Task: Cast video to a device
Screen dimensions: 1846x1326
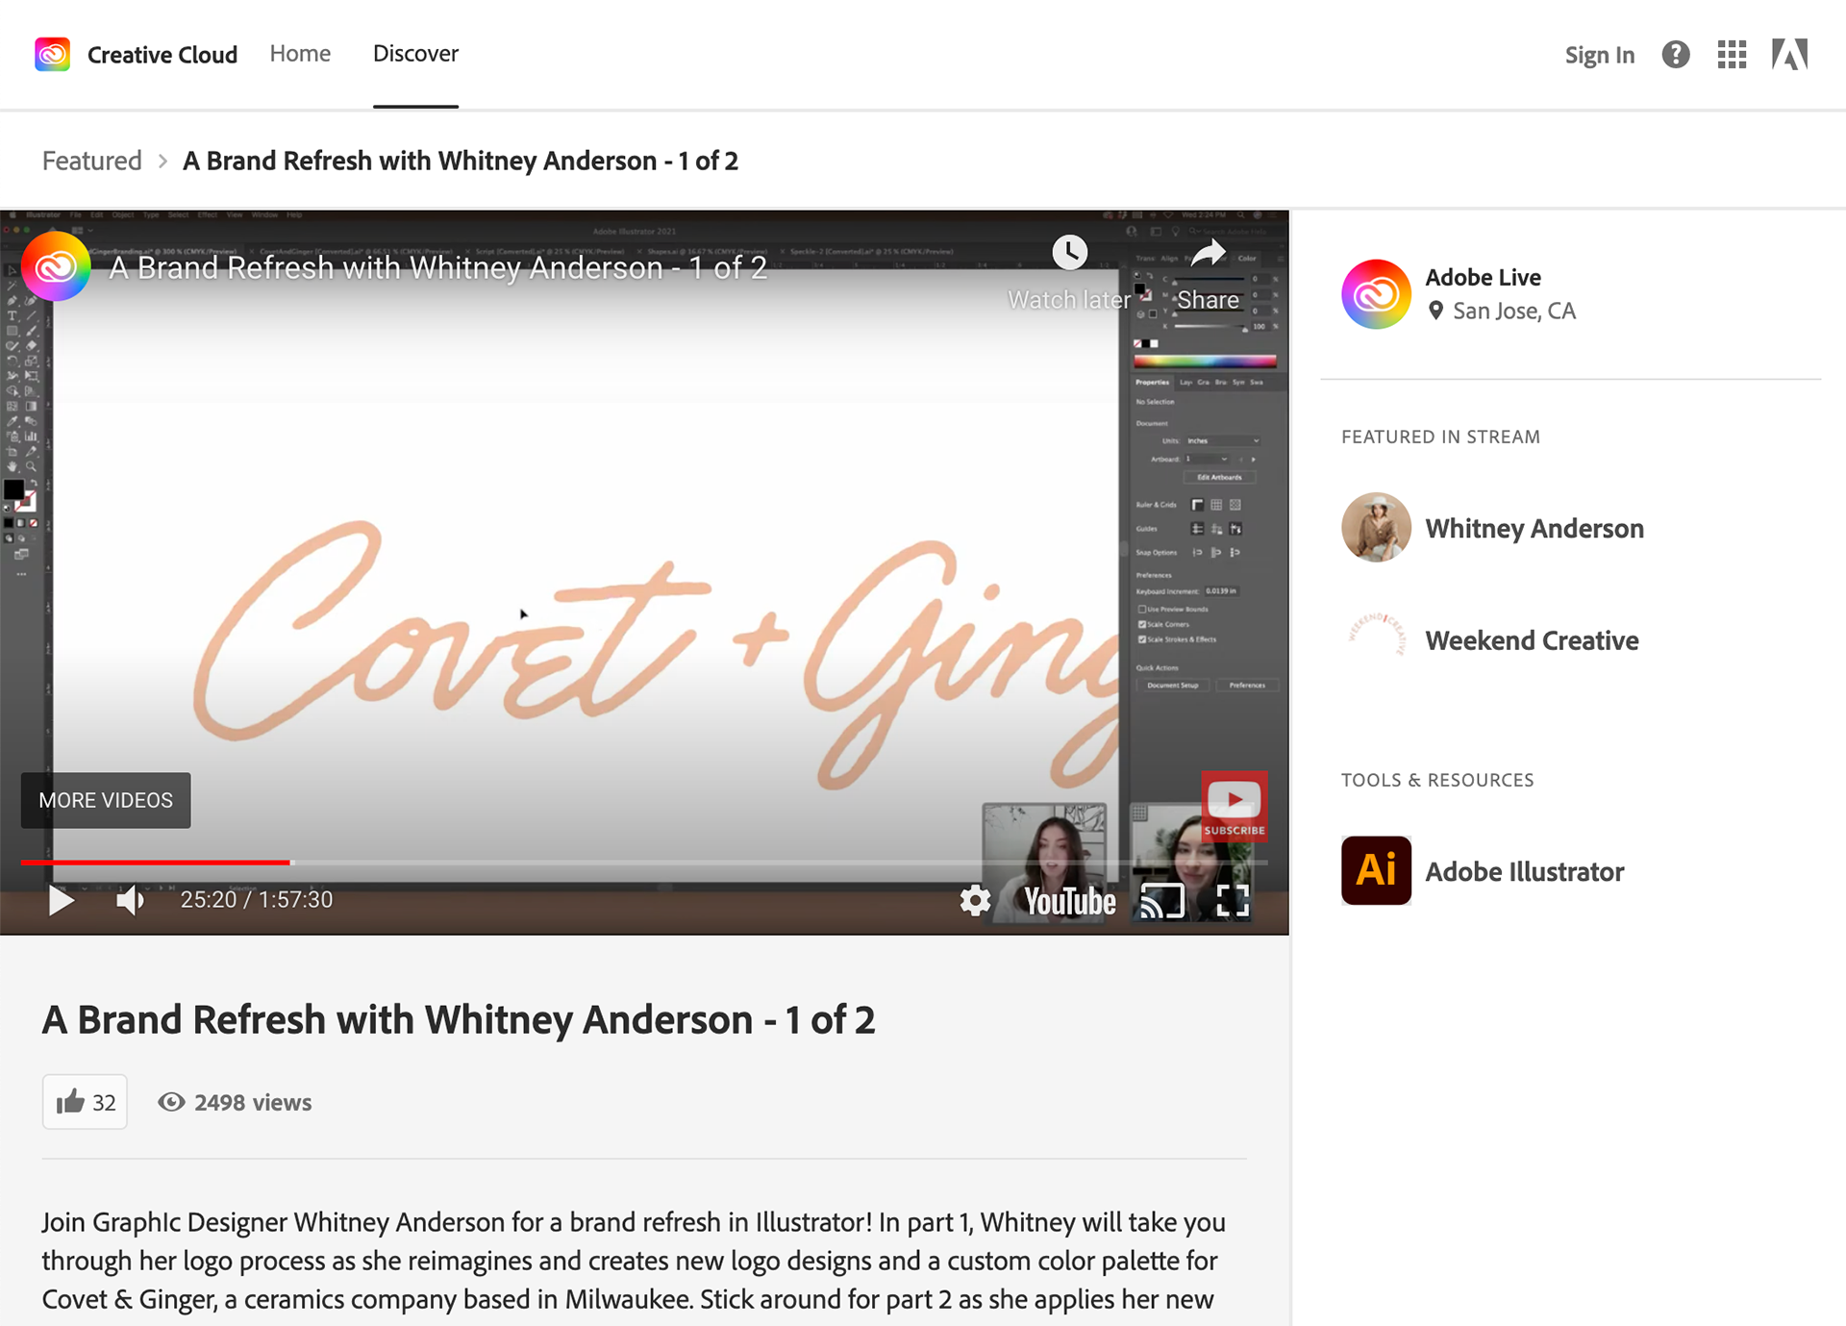Action: (1162, 901)
